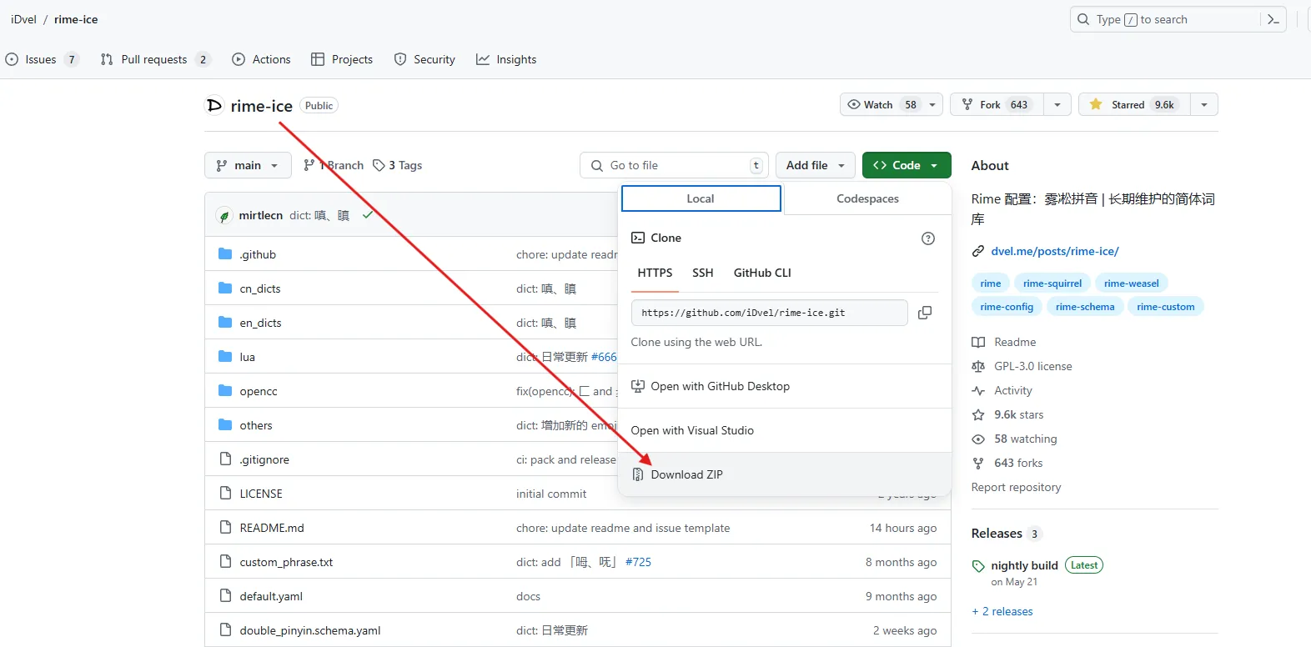
Task: Click the green commit status checkmark
Action: [x=367, y=215]
